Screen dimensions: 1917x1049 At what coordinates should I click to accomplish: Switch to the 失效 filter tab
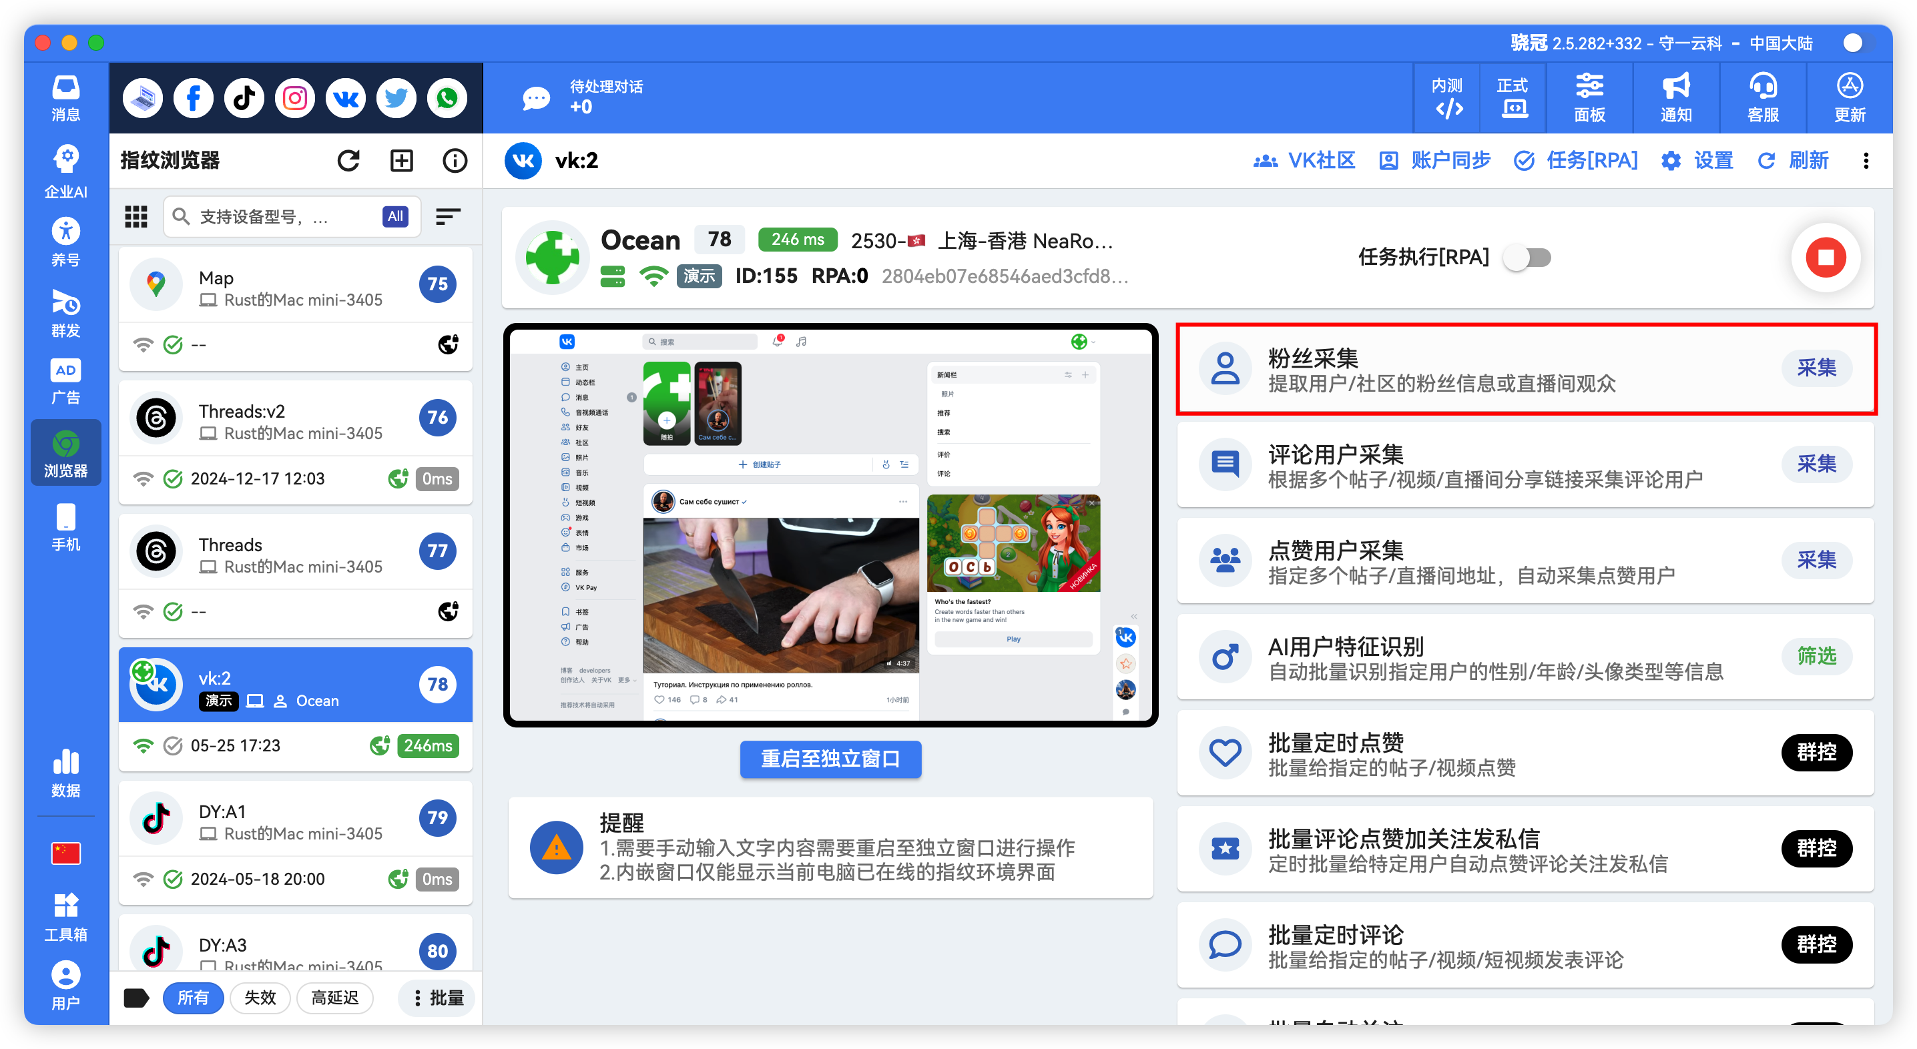pyautogui.click(x=260, y=998)
